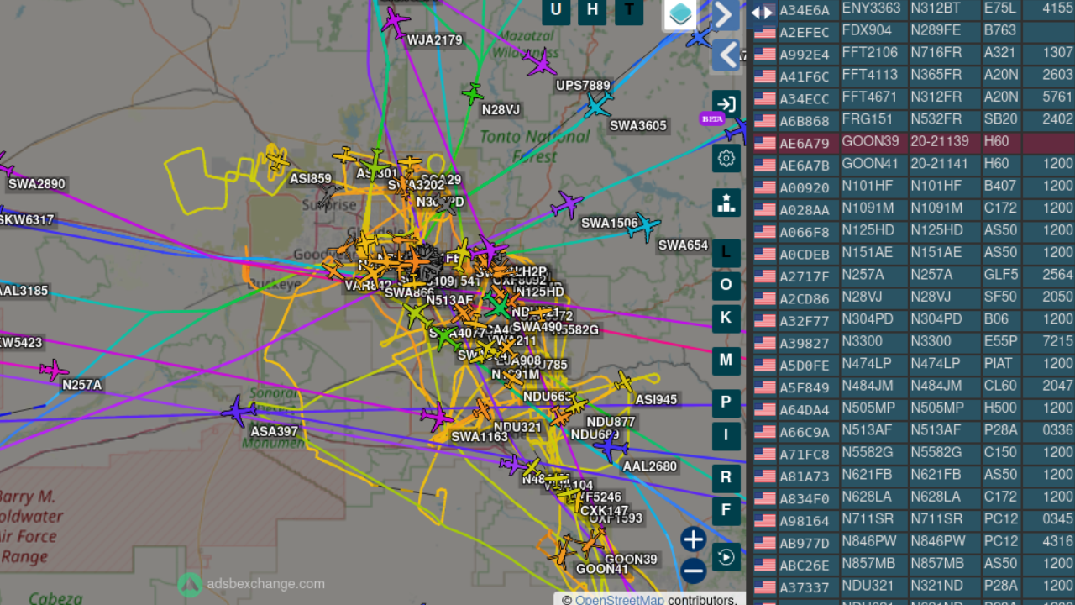Screen dimensions: 1075x605
Task: Toggle the T map button
Action: (x=630, y=10)
